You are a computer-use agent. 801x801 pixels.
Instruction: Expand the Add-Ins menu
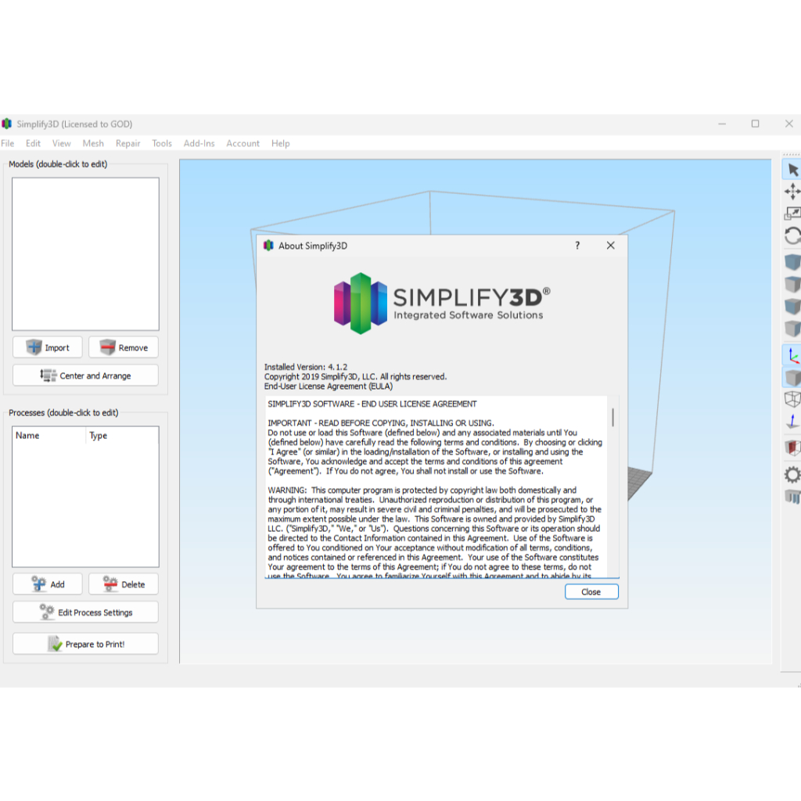(199, 143)
